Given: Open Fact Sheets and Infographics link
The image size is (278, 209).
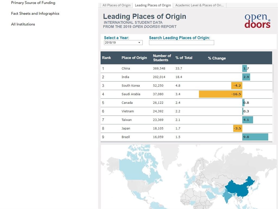Looking at the screenshot, I should tap(35, 14).
